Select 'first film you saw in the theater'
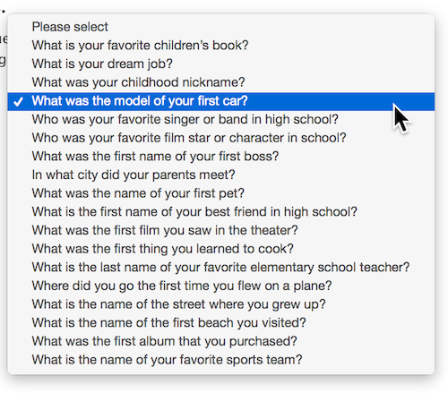The width and height of the screenshot is (448, 393). click(x=221, y=230)
